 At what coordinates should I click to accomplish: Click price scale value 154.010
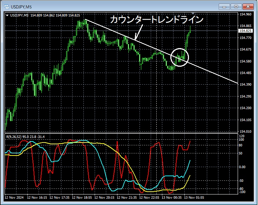pyautogui.click(x=245, y=131)
